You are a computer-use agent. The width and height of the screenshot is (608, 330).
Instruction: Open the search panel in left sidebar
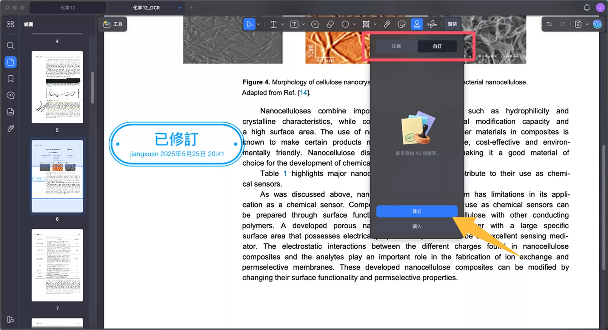11,46
